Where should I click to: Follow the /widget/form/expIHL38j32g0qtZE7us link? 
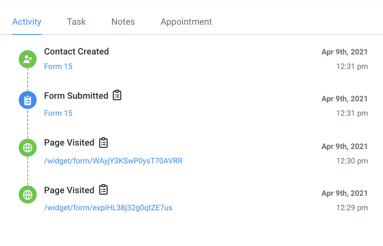pyautogui.click(x=108, y=208)
